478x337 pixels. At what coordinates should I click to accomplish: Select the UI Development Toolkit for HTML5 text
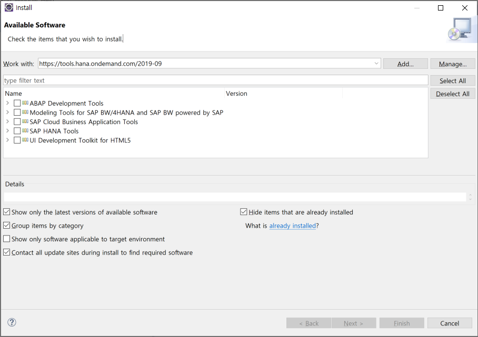pyautogui.click(x=80, y=140)
